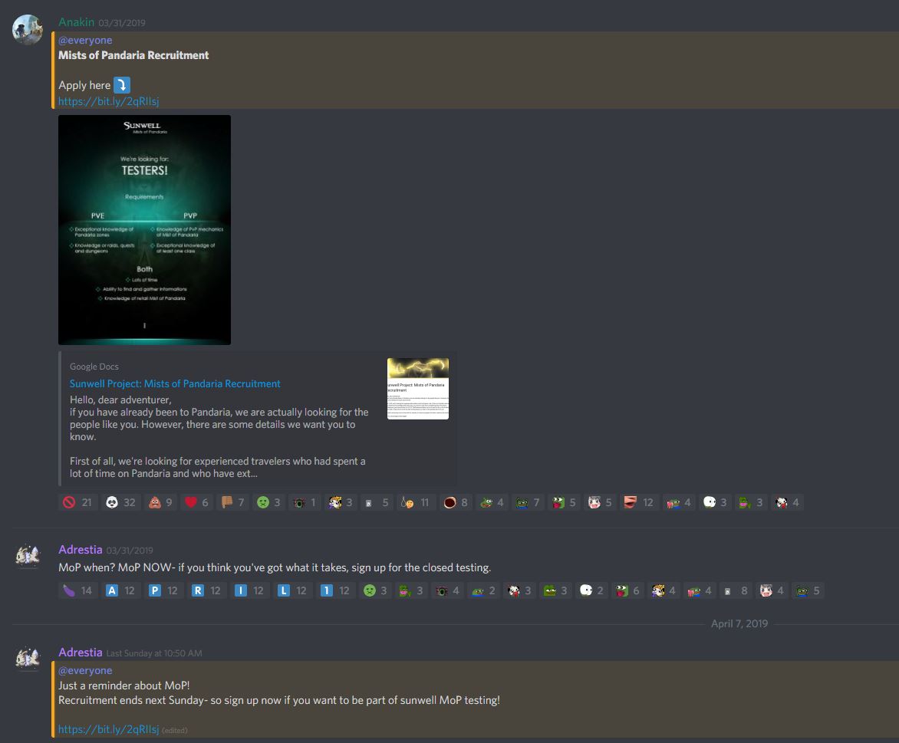
Task: Click the last Pepe reaction showing 5
Action: (809, 590)
